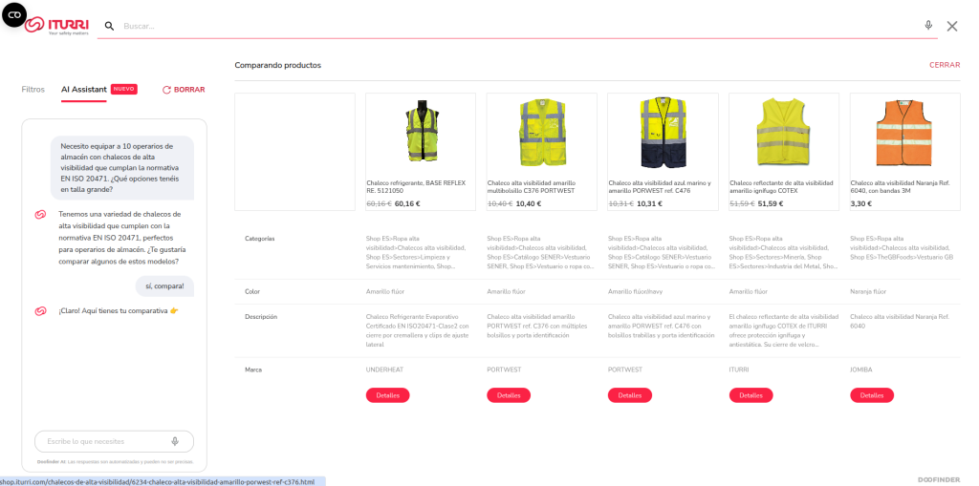The image size is (979, 486).
Task: Click the yellow multibolsillo C376 vest image
Action: (x=542, y=134)
